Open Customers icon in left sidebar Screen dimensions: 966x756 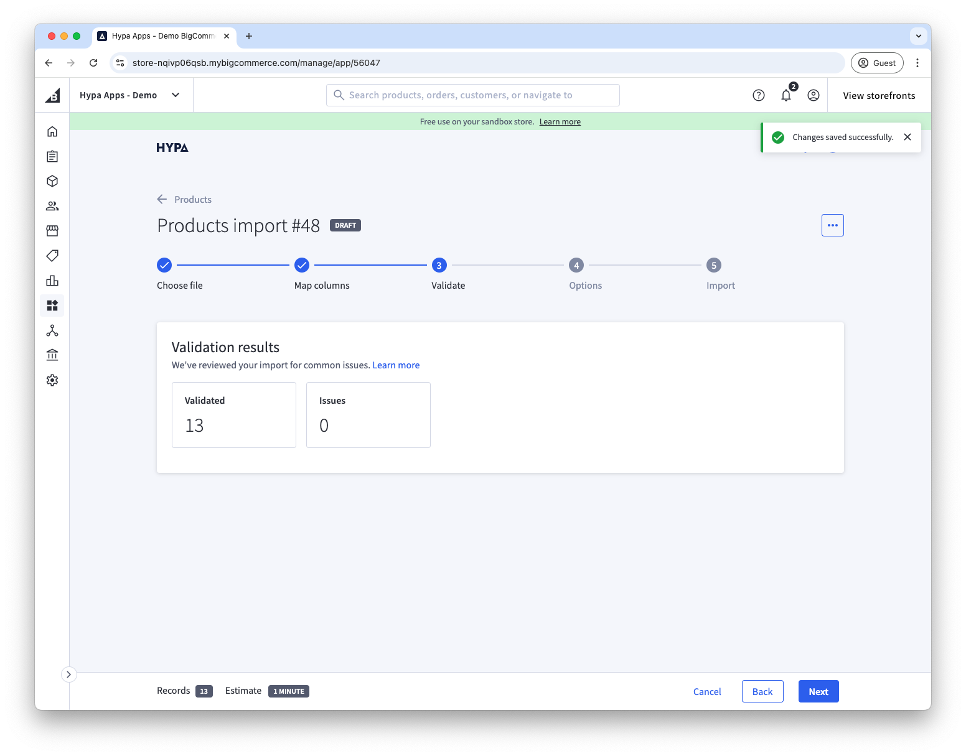tap(52, 206)
